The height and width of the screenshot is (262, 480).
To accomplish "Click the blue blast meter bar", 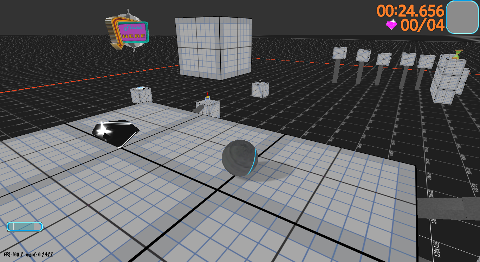I will coord(25,227).
